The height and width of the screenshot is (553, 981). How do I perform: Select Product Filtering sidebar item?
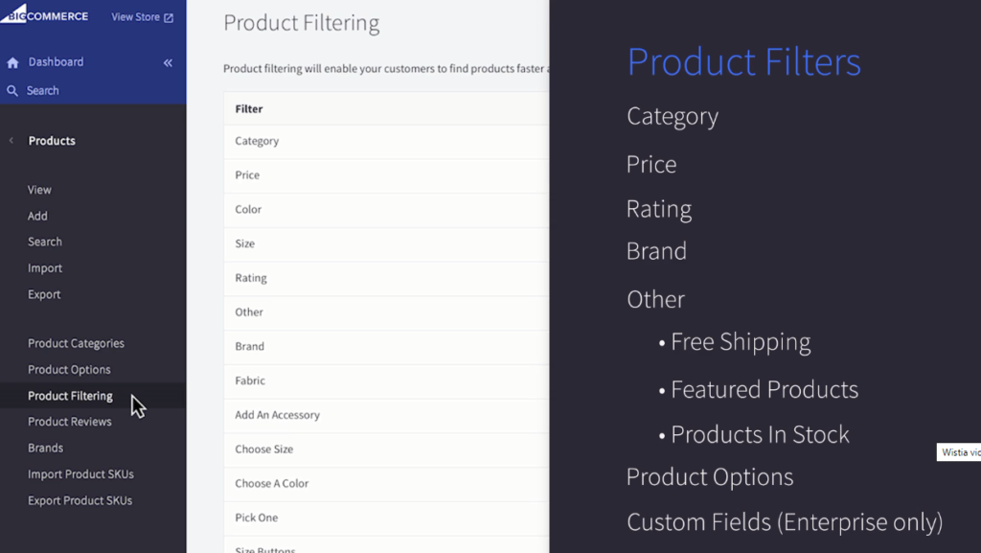click(x=70, y=396)
